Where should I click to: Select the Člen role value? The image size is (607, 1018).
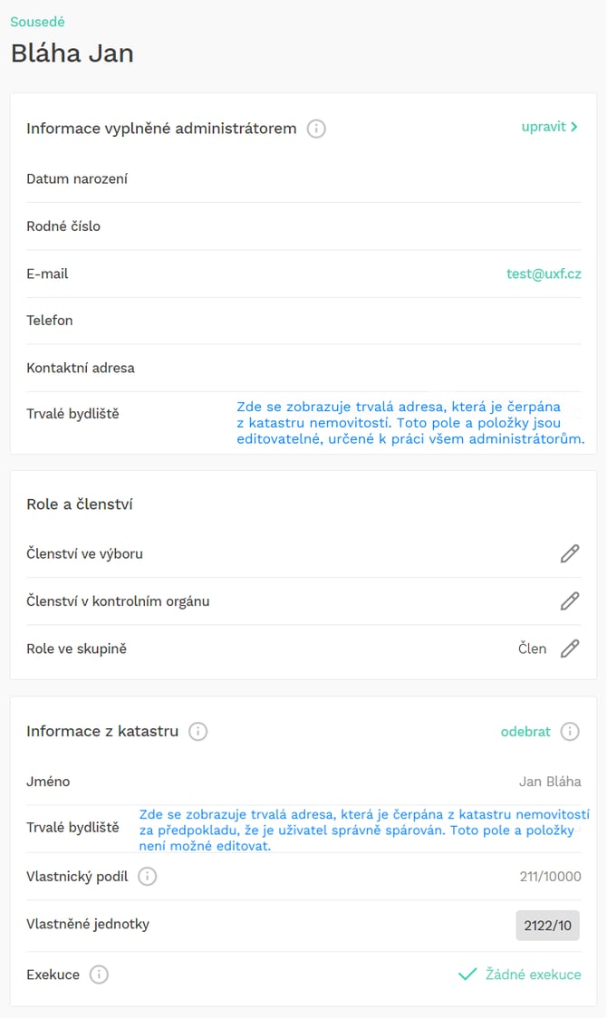click(533, 648)
